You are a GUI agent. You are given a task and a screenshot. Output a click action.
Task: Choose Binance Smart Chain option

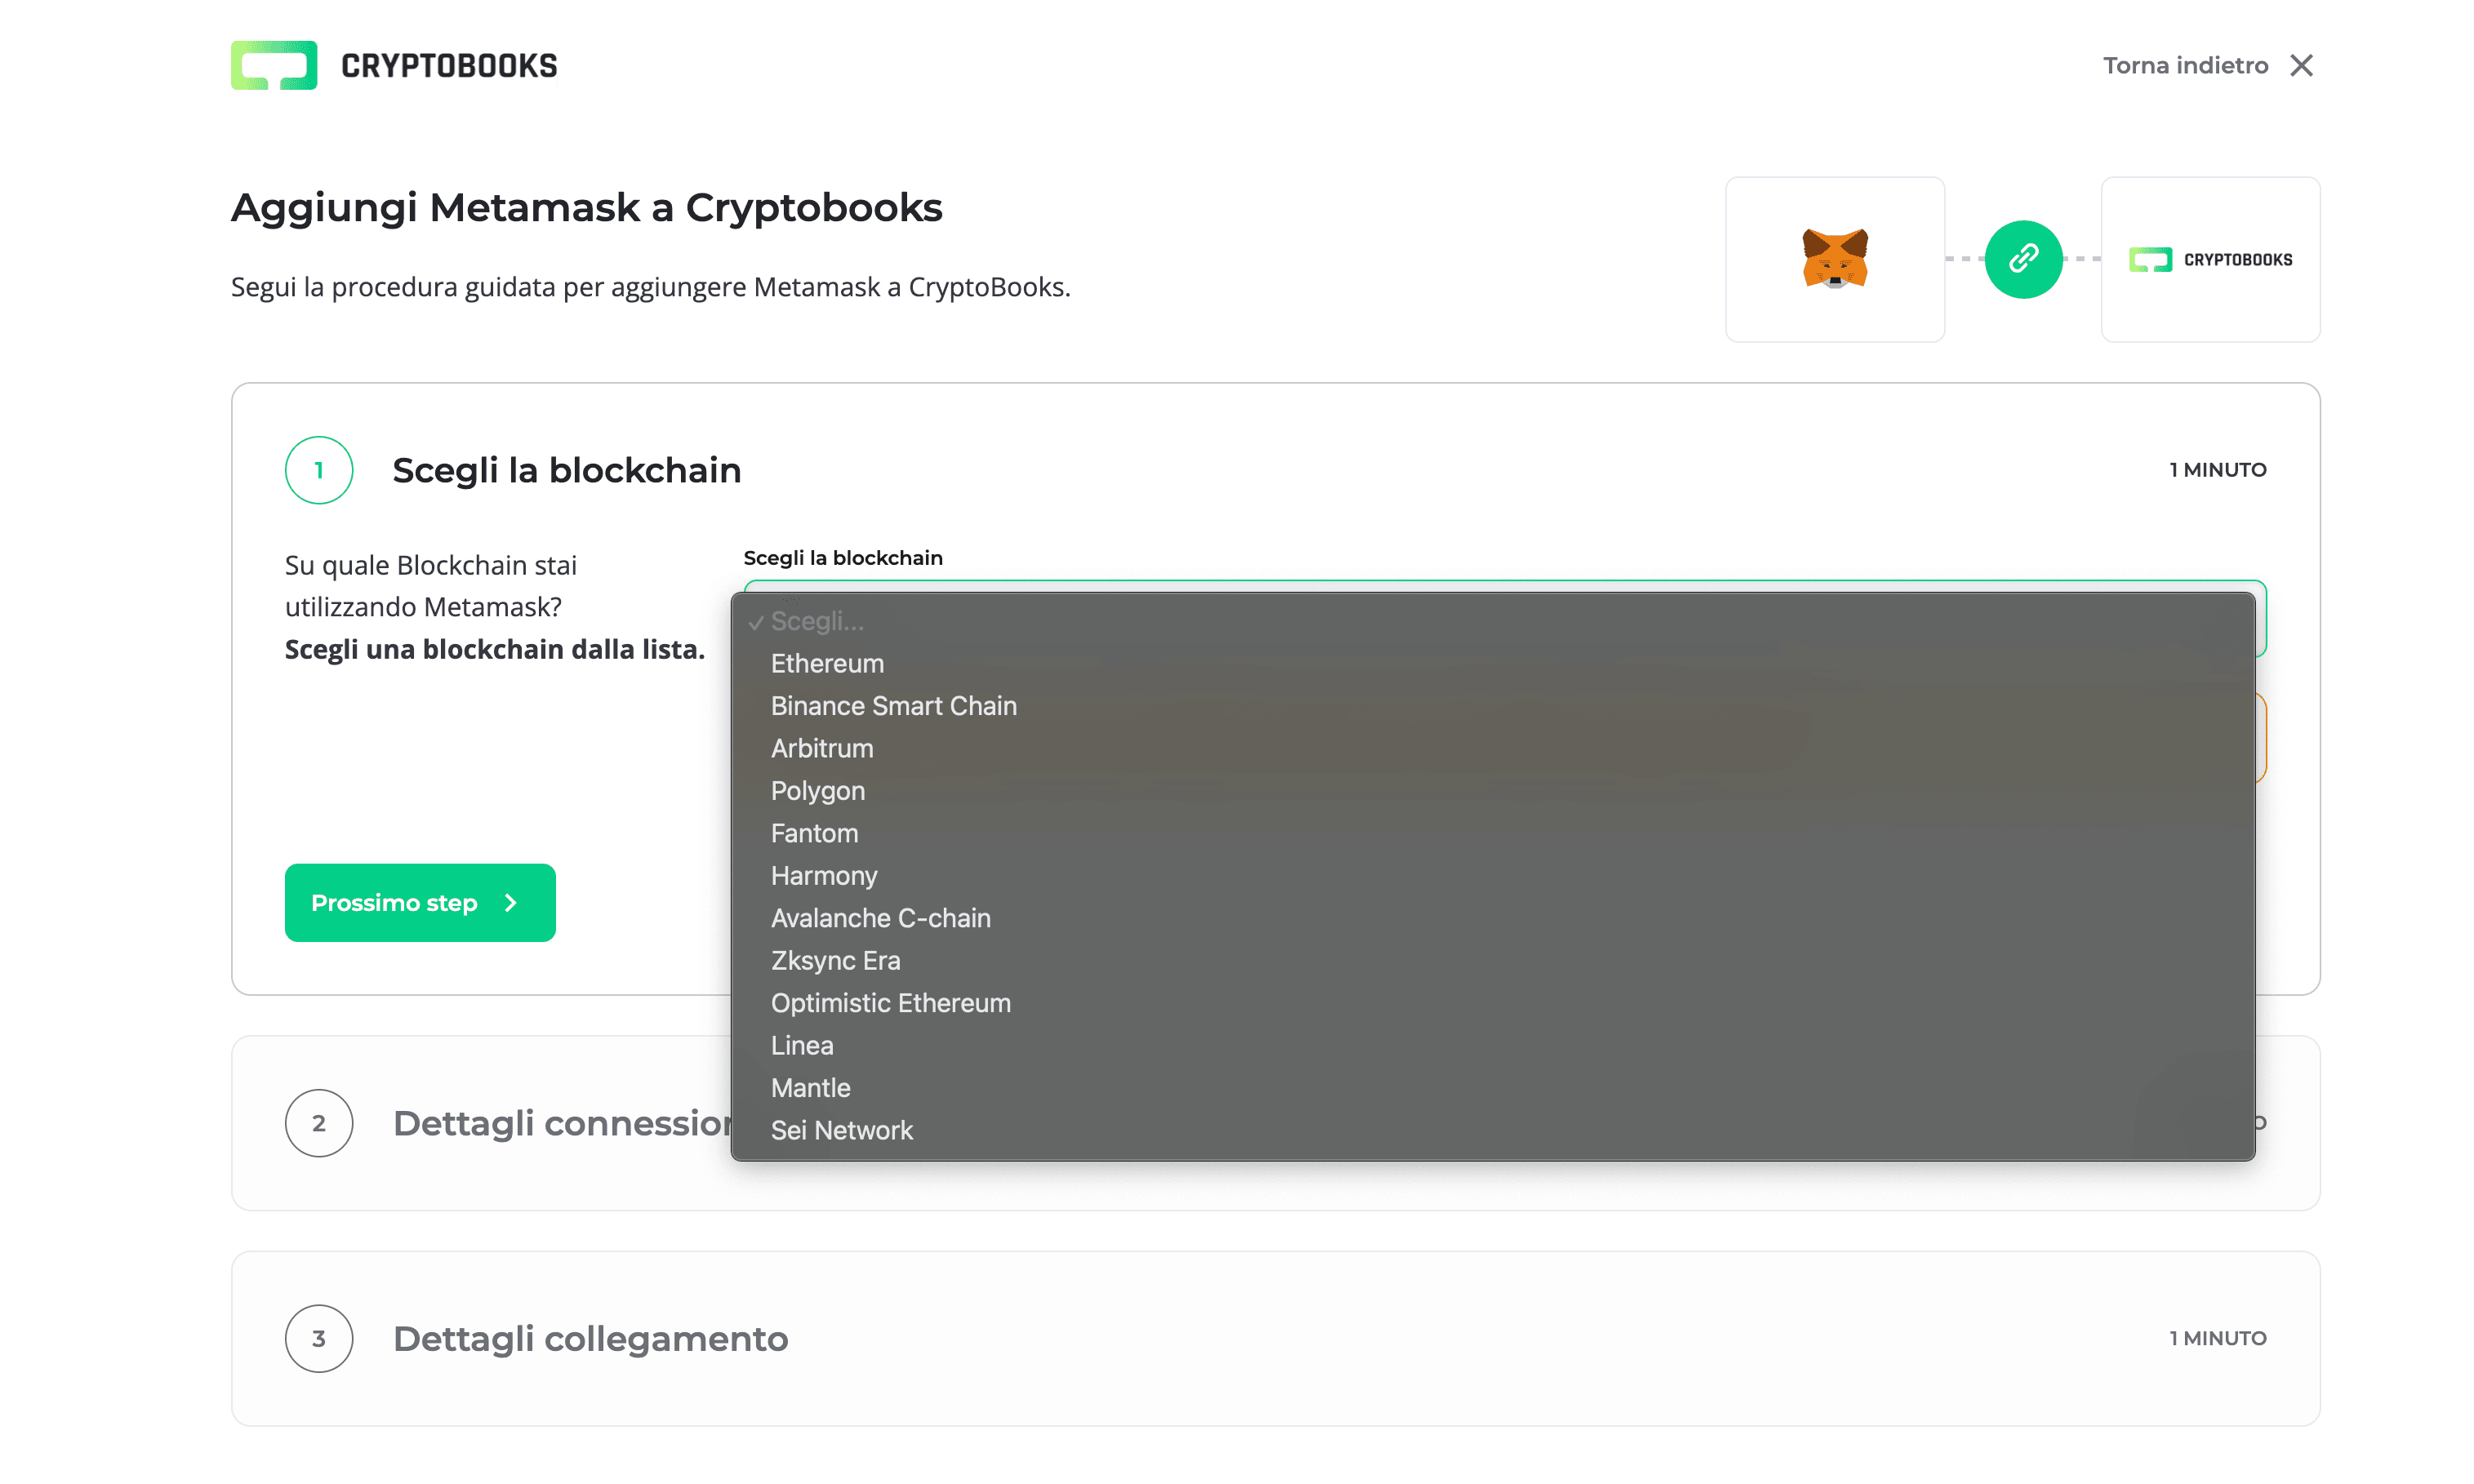[893, 706]
